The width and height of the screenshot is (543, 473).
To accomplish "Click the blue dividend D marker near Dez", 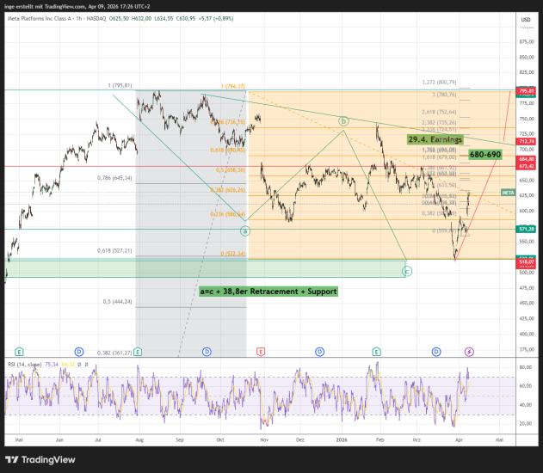I will point(319,352).
